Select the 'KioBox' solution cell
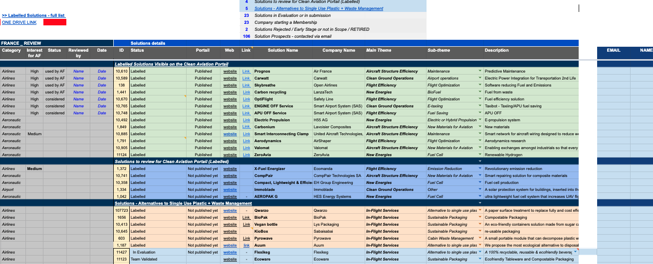This screenshot has width=653, height=264. pyautogui.click(x=283, y=231)
